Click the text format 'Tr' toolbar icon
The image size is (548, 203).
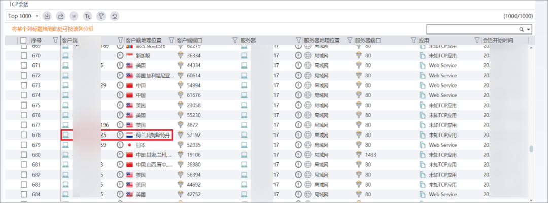87,16
